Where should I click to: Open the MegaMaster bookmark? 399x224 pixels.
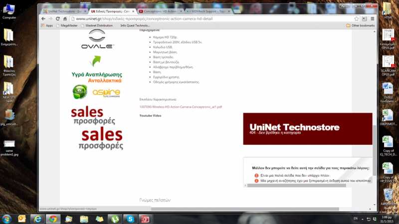(x=67, y=26)
